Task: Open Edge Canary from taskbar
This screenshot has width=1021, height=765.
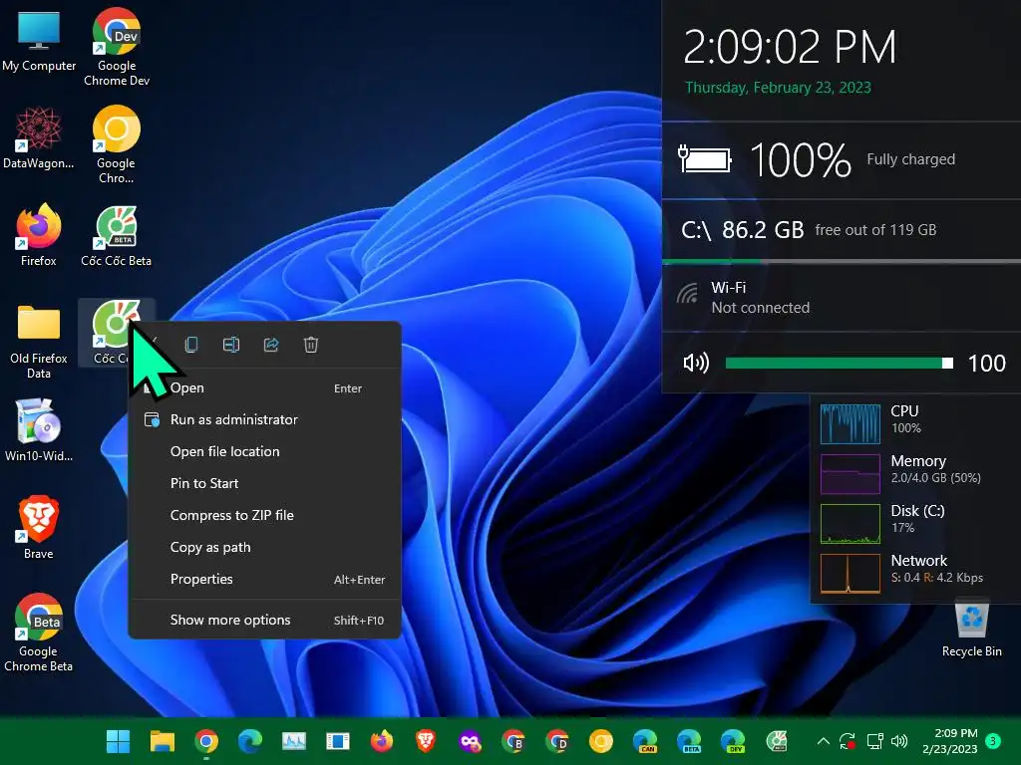Action: (645, 741)
